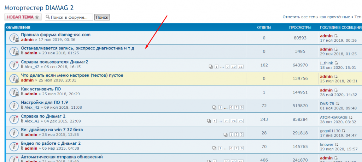Screen dimensions: 362x162
Task: Open topic Видео по работе с Диамаг 2
Action: pyautogui.click(x=51, y=143)
